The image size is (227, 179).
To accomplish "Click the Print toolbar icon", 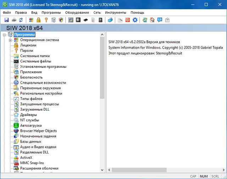I will tap(14, 20).
